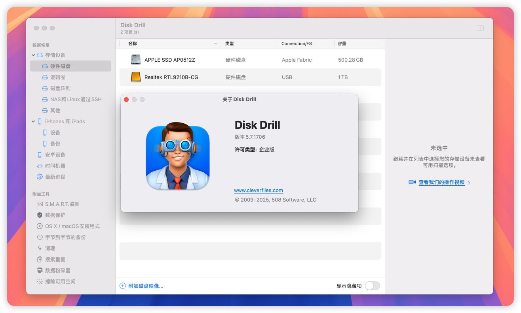Click the 安卓设备 phone icon

click(40, 155)
